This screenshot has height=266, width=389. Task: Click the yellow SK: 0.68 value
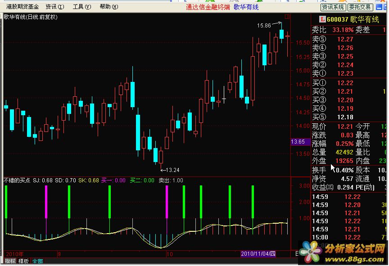(x=89, y=180)
